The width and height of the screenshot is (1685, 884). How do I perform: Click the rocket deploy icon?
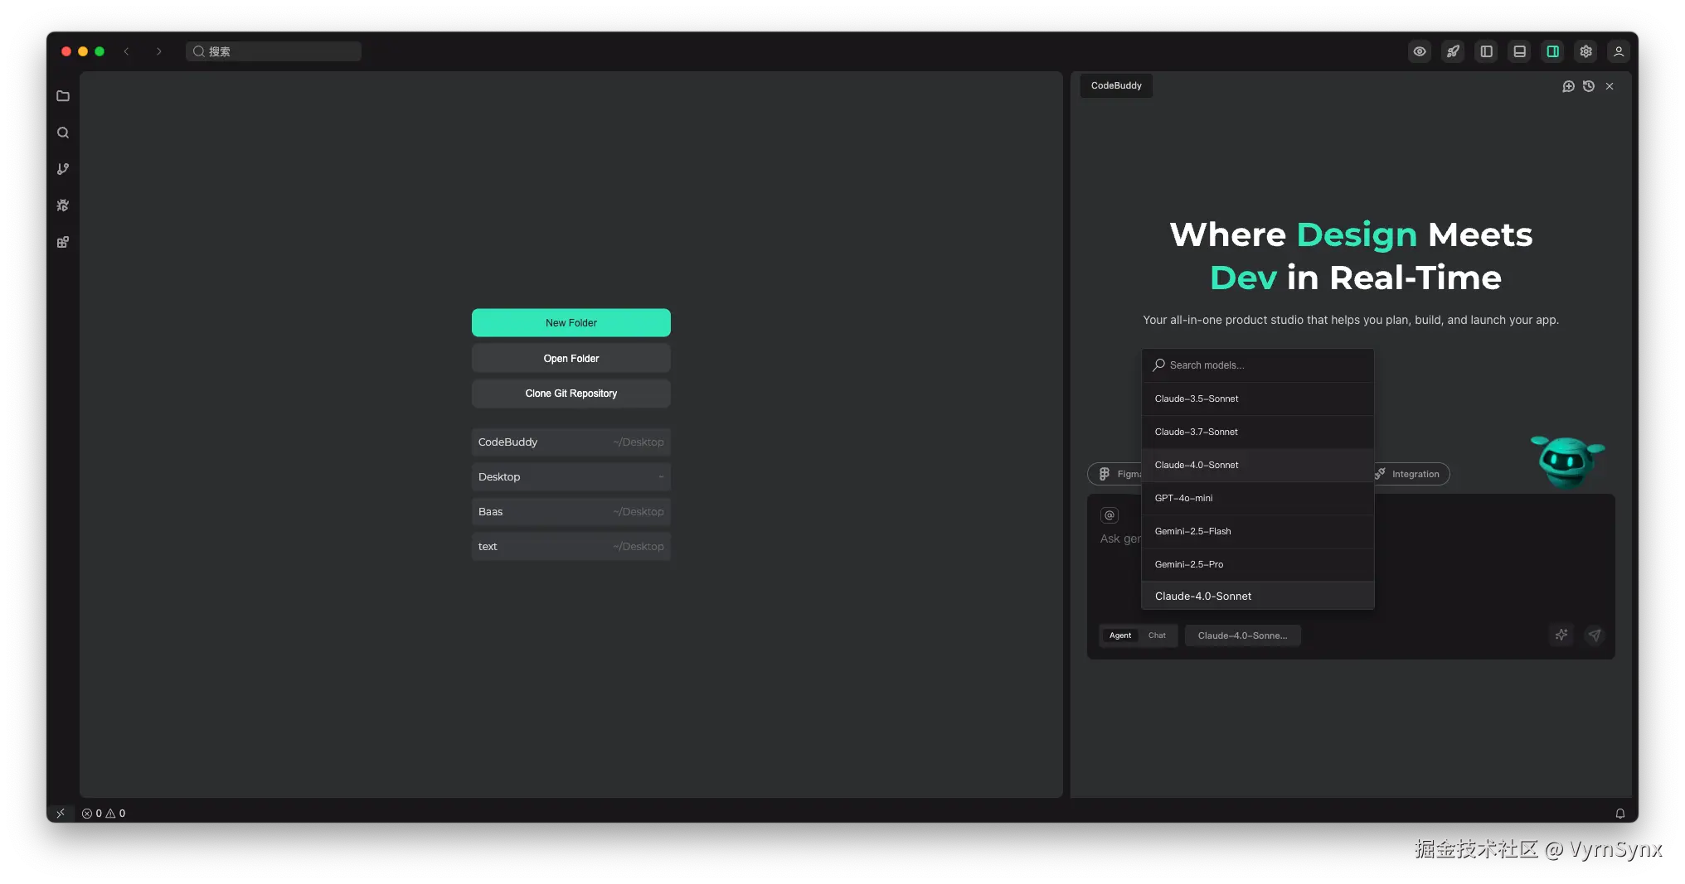click(1453, 51)
